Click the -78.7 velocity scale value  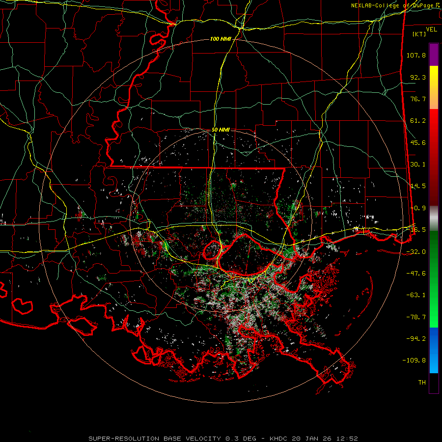point(416,317)
